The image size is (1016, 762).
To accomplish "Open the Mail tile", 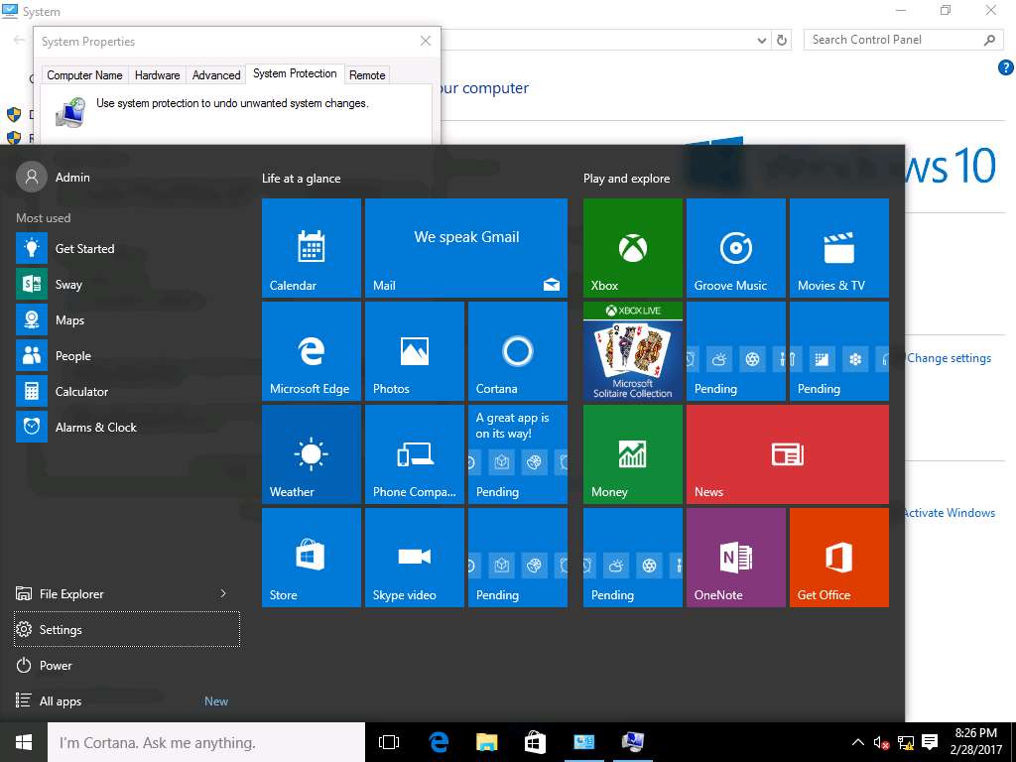I will [466, 247].
